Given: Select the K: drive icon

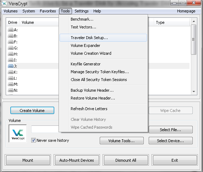Looking at the screenshot, I should (11, 72).
